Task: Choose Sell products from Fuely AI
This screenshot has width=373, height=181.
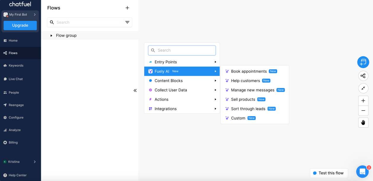Action: [255, 100]
